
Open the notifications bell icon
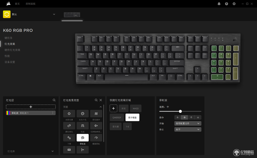[219, 4]
